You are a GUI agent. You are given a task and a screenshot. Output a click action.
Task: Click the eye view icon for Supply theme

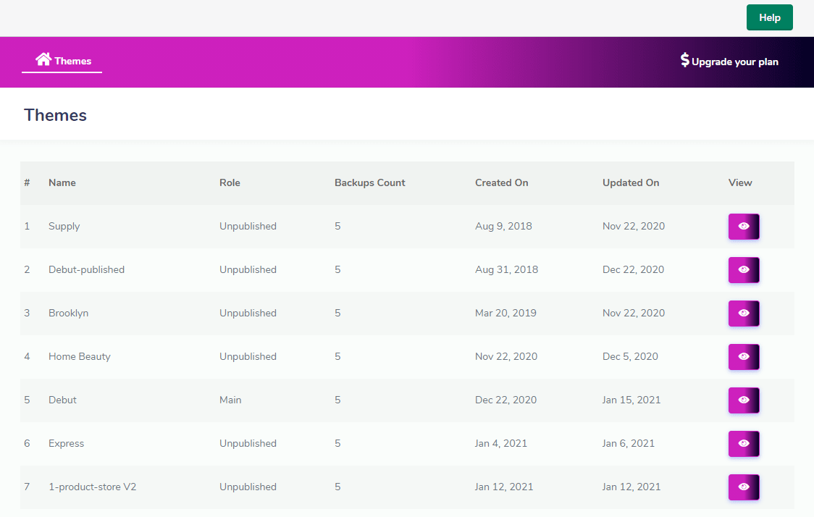click(x=744, y=227)
